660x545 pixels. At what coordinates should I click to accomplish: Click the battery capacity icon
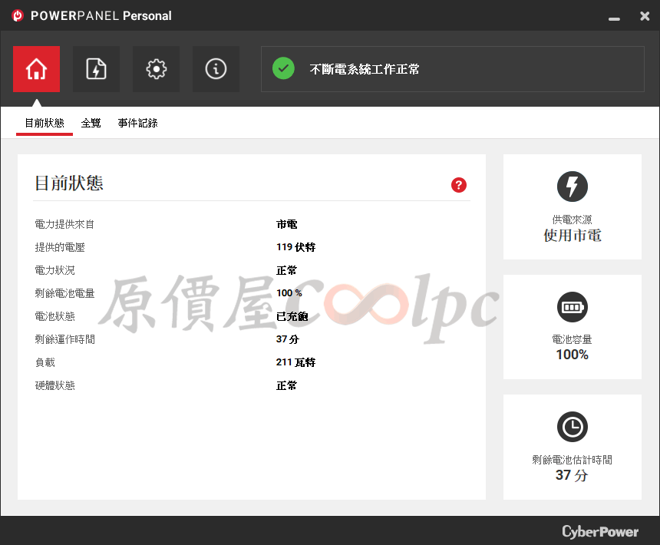pos(572,307)
